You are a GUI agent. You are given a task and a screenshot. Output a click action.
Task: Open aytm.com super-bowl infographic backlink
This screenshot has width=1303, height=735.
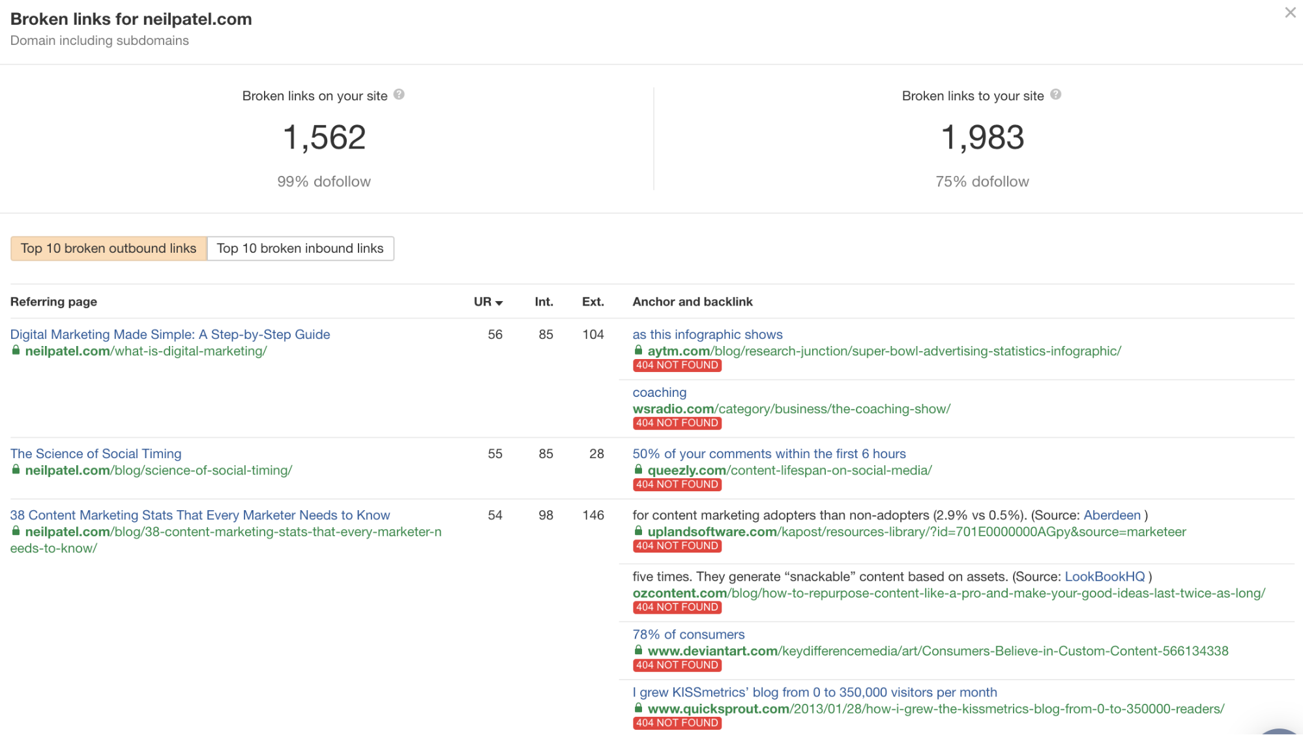click(884, 351)
